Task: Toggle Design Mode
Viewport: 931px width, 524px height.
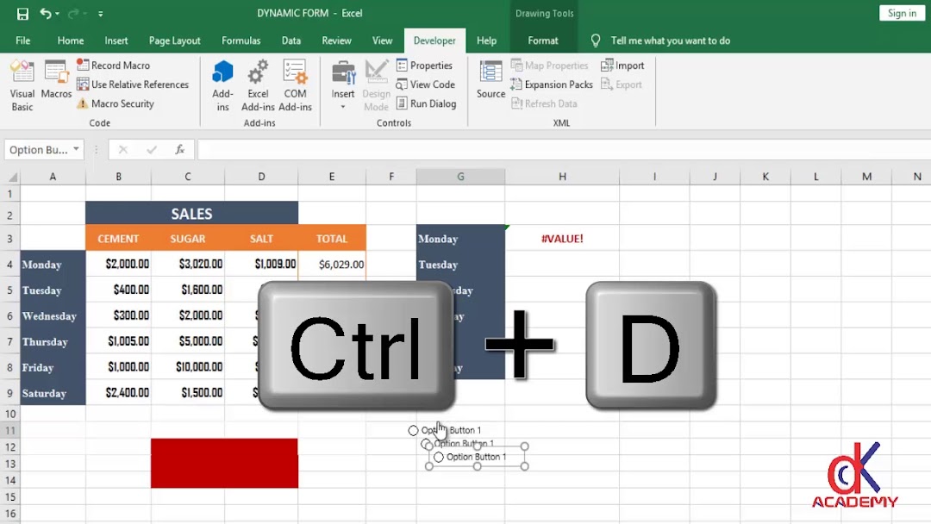Action: [x=376, y=86]
